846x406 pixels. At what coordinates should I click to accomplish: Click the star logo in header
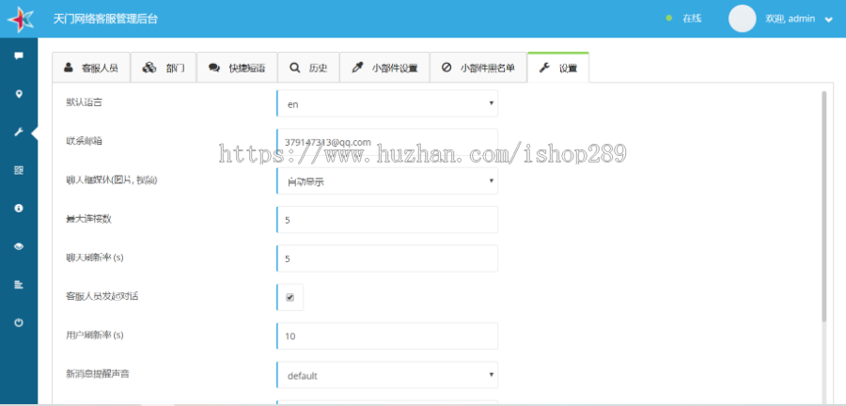(x=21, y=19)
